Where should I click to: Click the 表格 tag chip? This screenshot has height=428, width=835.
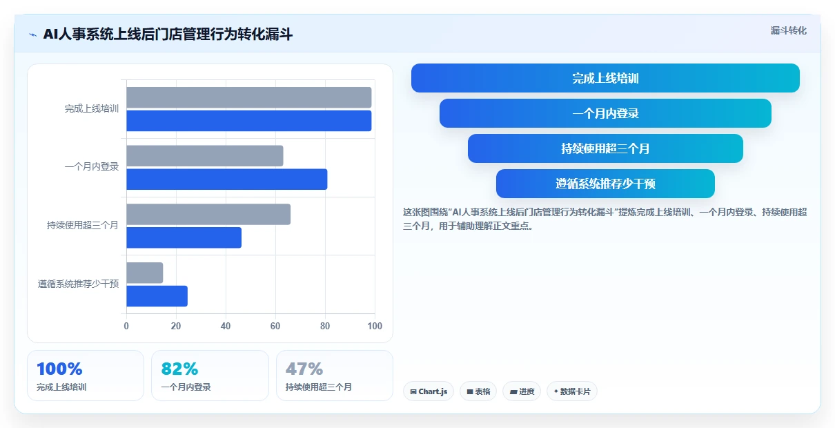[478, 391]
